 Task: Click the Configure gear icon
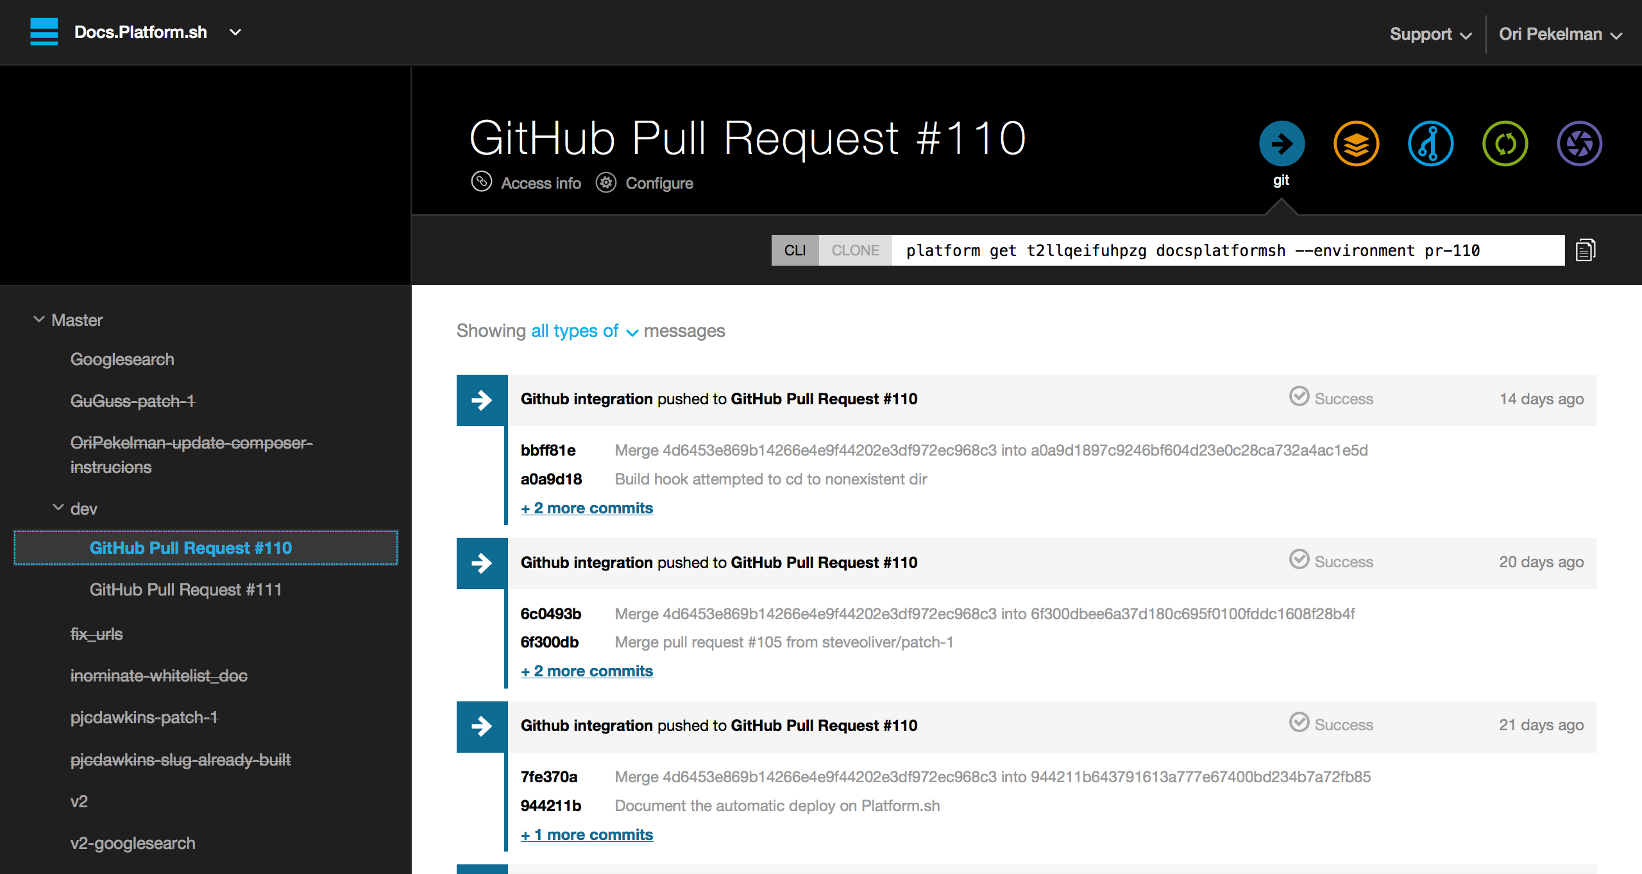tap(605, 183)
